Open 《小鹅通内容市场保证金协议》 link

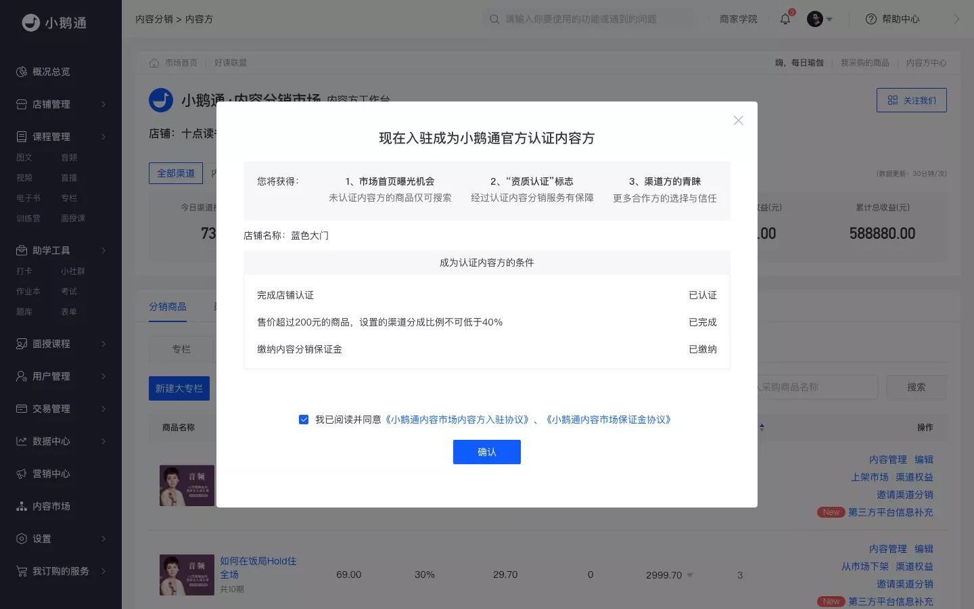tap(609, 420)
